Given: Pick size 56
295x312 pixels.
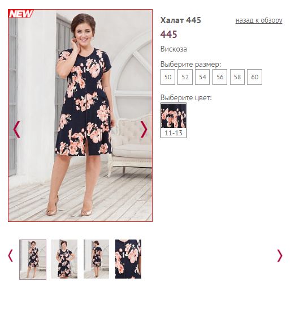Looking at the screenshot, I should click(220, 77).
